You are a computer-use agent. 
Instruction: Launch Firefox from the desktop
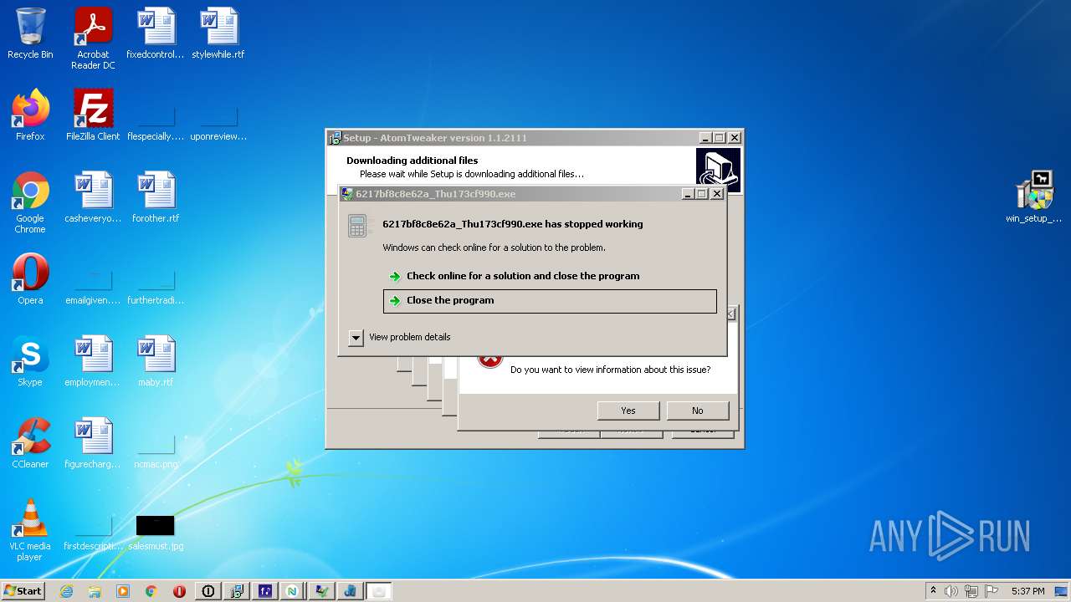pos(30,115)
